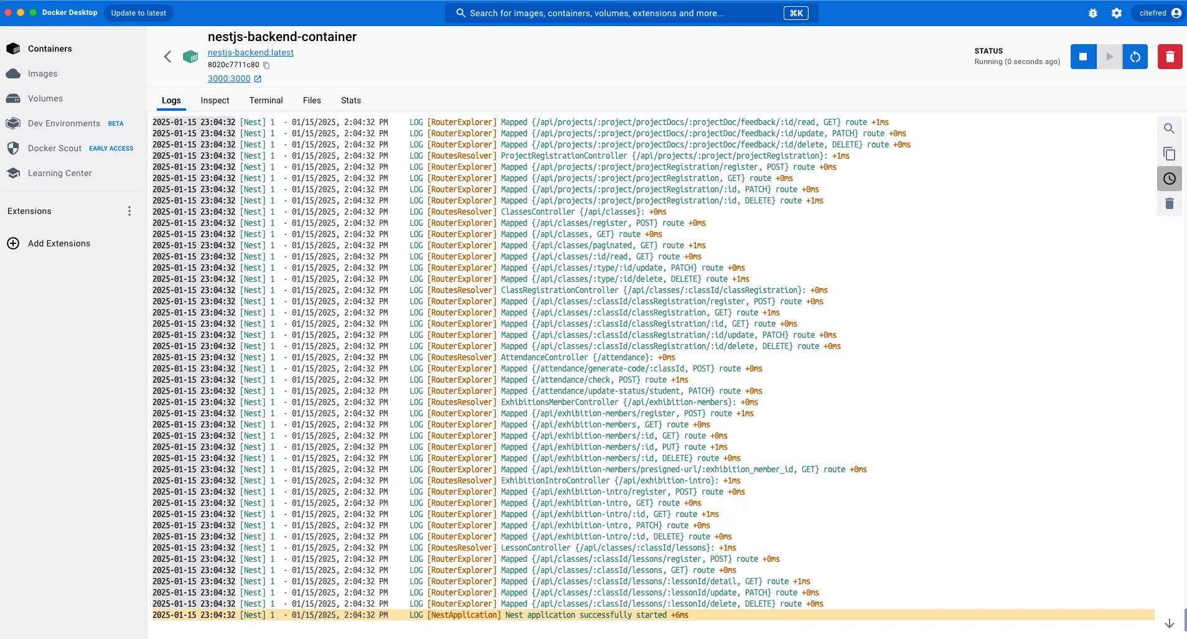Jump to the bottom of the logs
The width and height of the screenshot is (1187, 639).
click(1170, 623)
